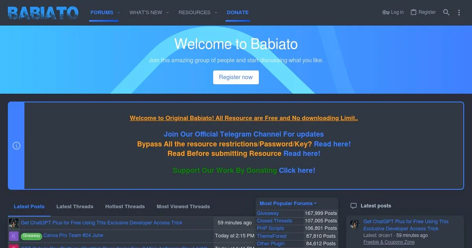Click the green Giveaway label
Image resolution: width=472 pixels, height=248 pixels.
(31, 236)
